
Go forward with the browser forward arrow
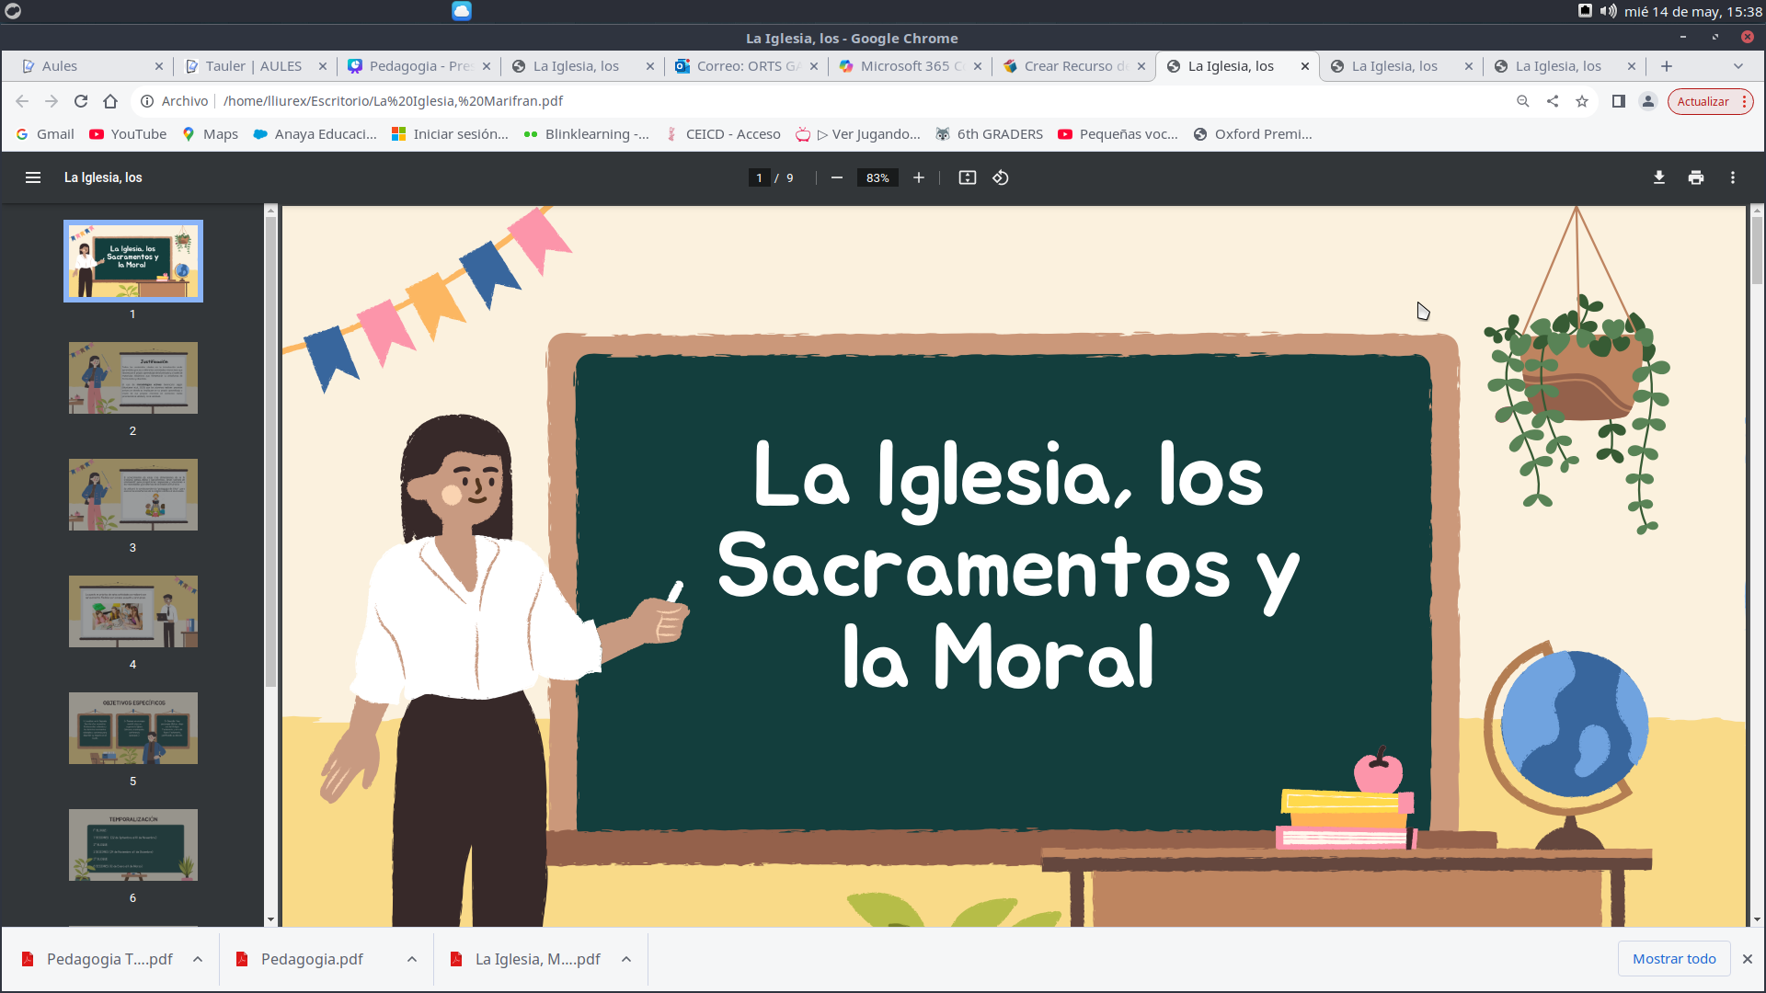point(52,101)
